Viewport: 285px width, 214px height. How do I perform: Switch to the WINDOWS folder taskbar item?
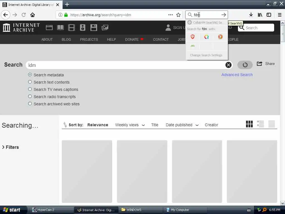(141, 210)
